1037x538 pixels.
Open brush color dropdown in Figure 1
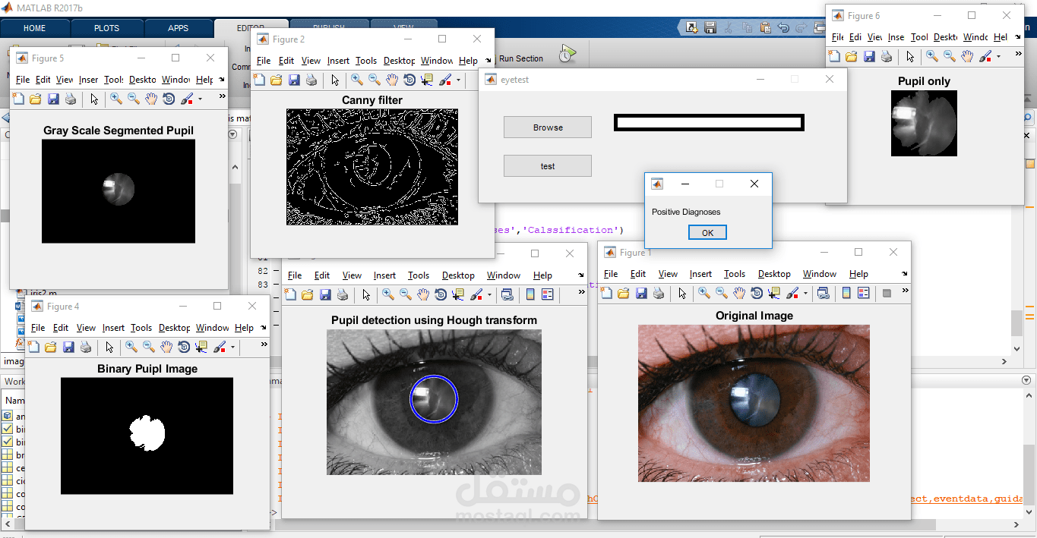[805, 293]
